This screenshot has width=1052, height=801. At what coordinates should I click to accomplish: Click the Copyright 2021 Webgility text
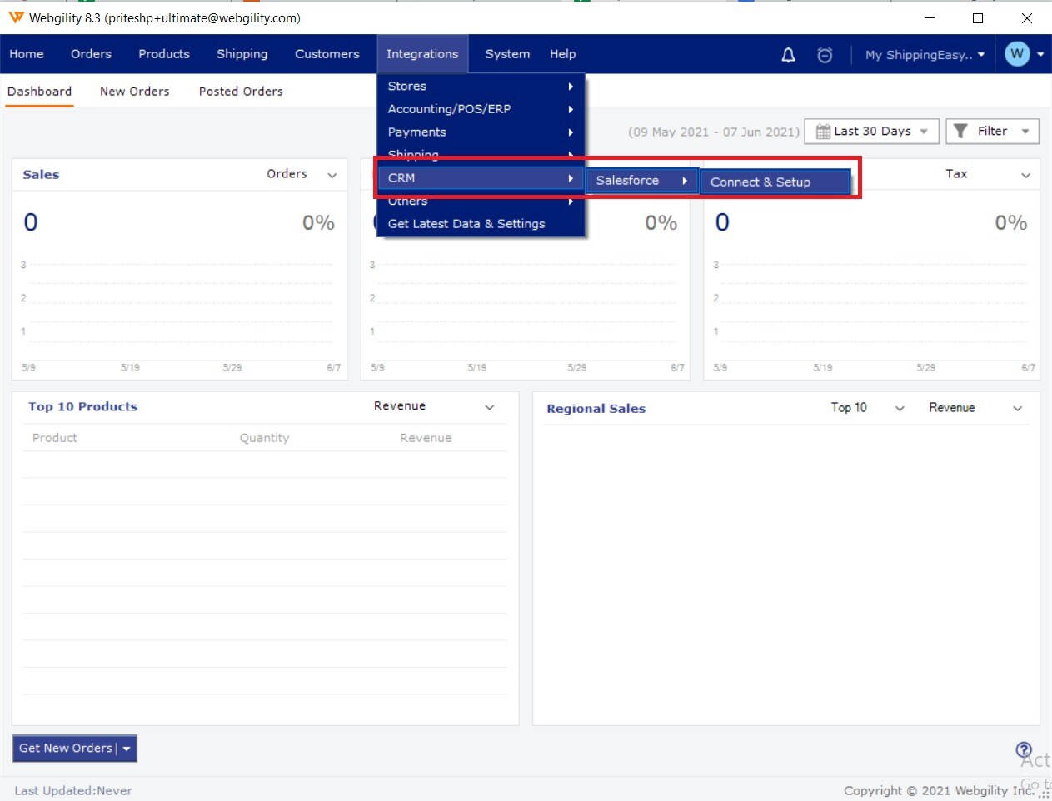pyautogui.click(x=939, y=791)
